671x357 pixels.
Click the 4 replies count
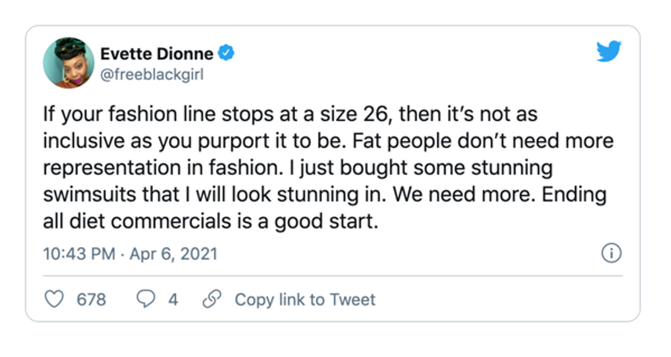coord(173,299)
